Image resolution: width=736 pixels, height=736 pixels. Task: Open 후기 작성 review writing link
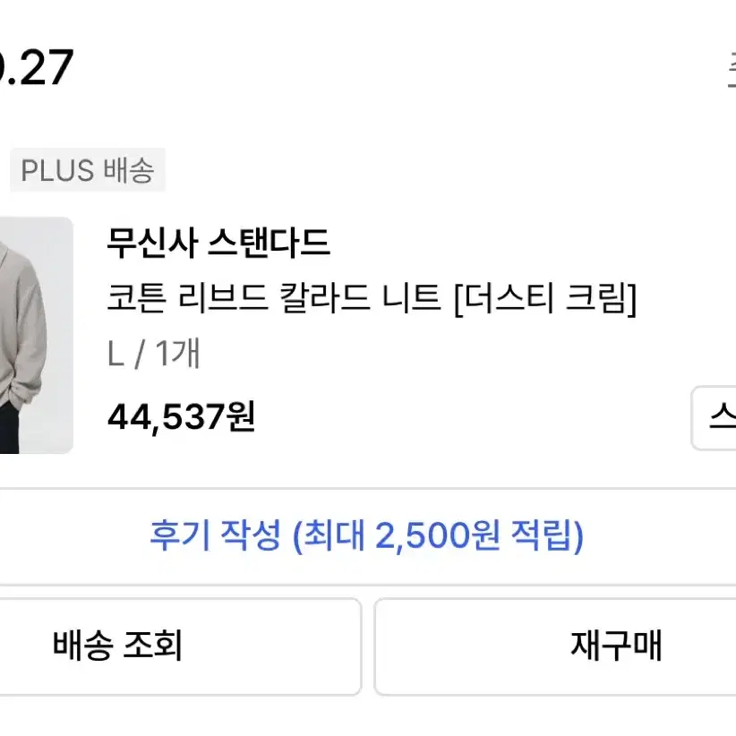coord(366,535)
